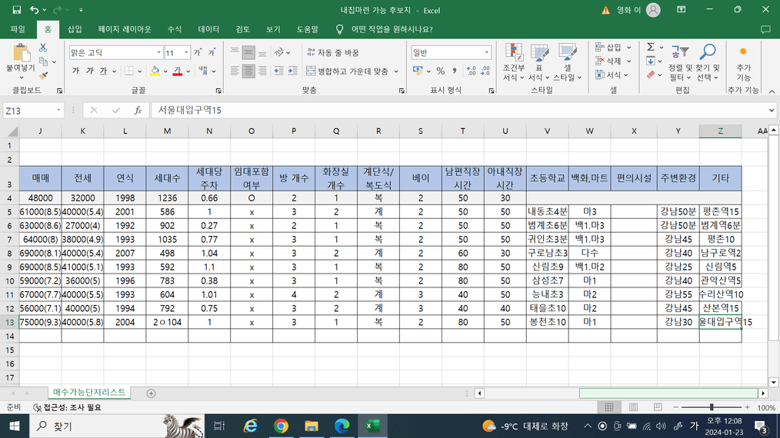Expand the formula bar
The image size is (780, 438).
pyautogui.click(x=771, y=111)
